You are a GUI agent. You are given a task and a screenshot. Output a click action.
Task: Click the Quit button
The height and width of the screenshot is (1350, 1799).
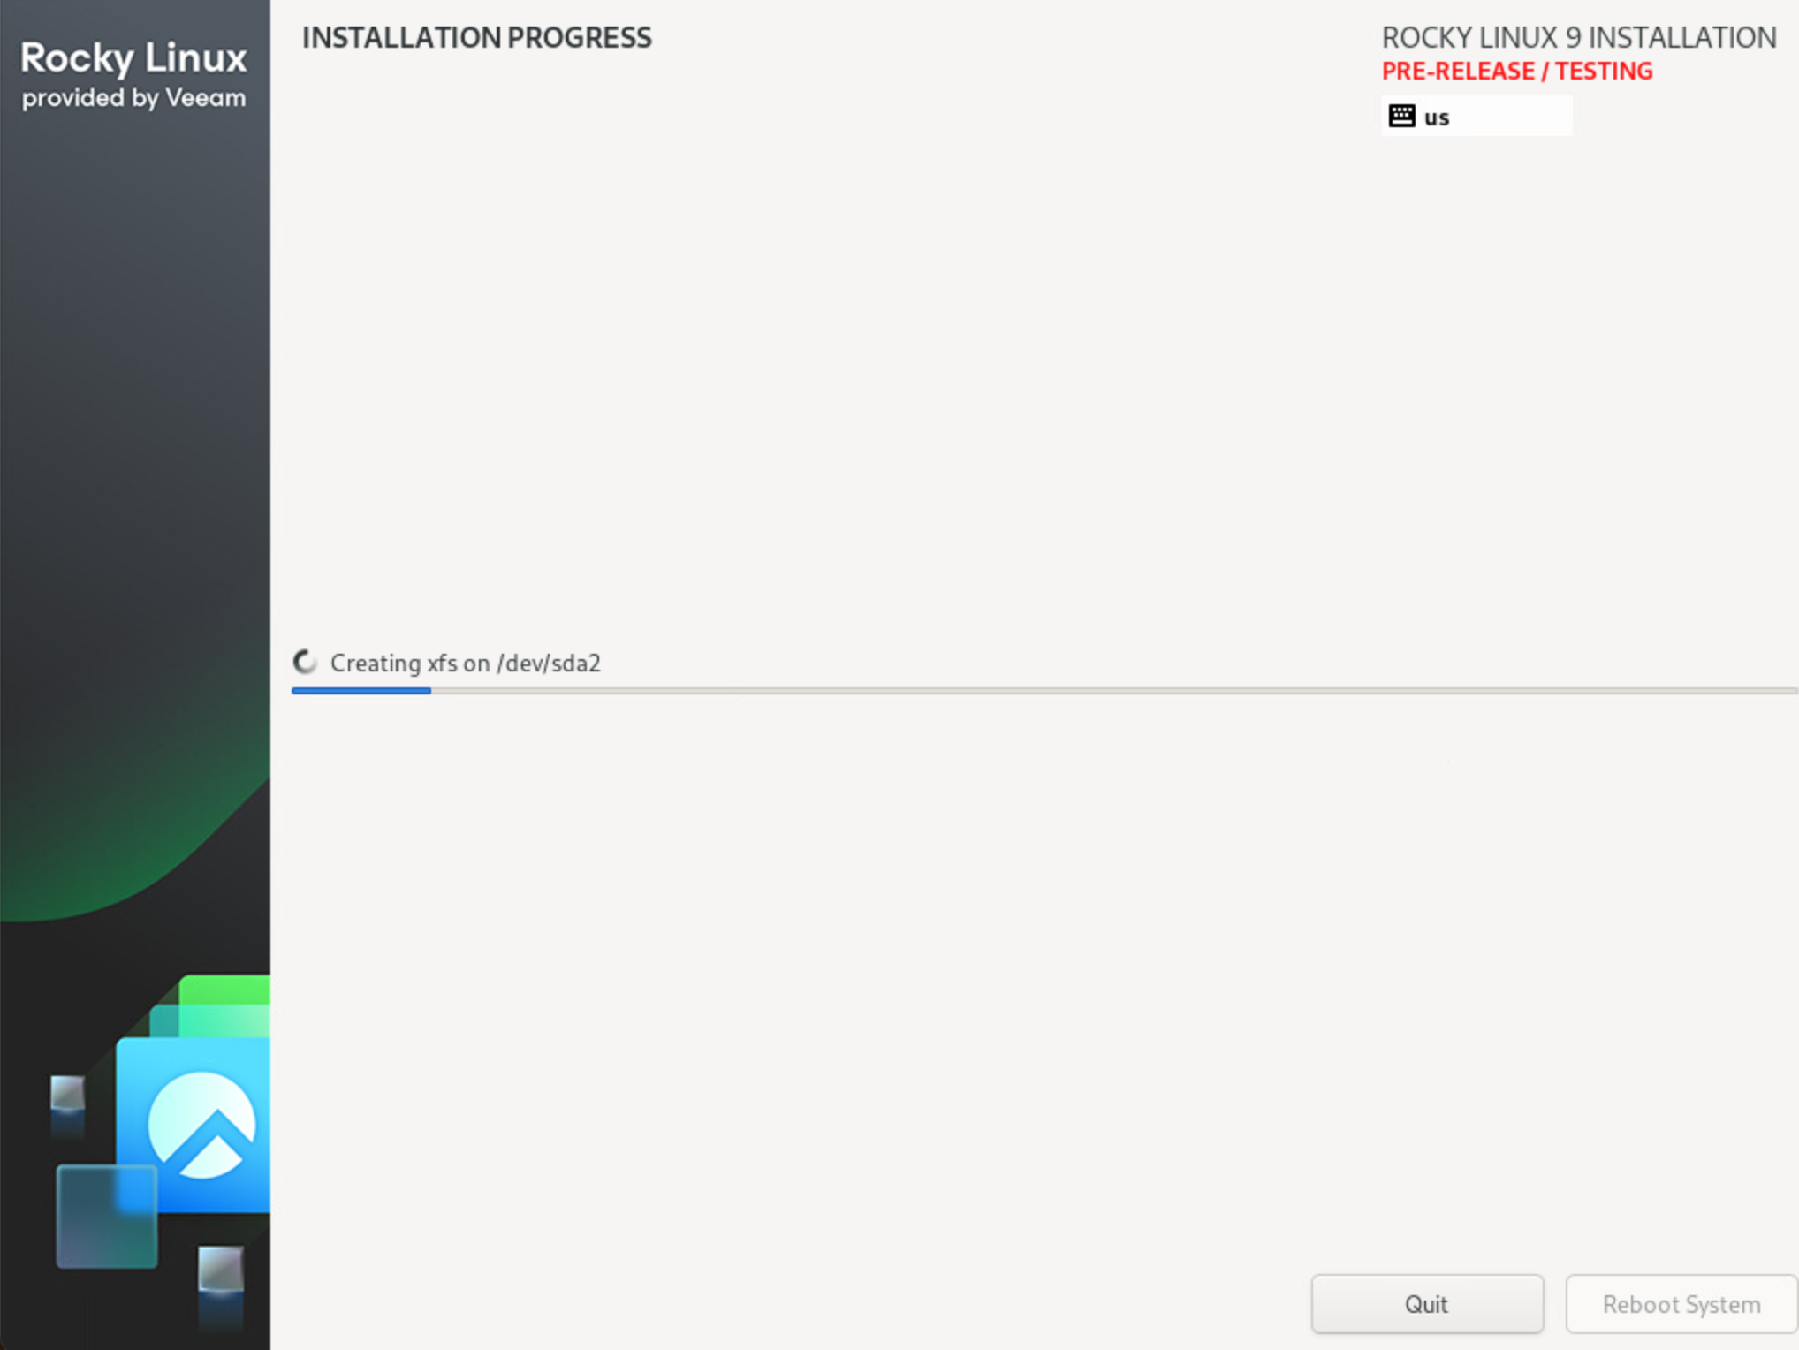[x=1427, y=1304]
